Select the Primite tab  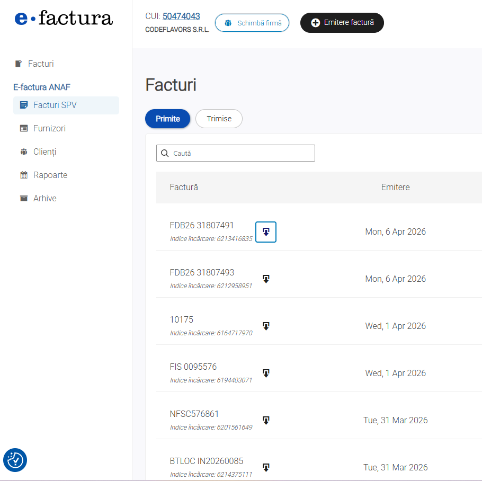[167, 119]
